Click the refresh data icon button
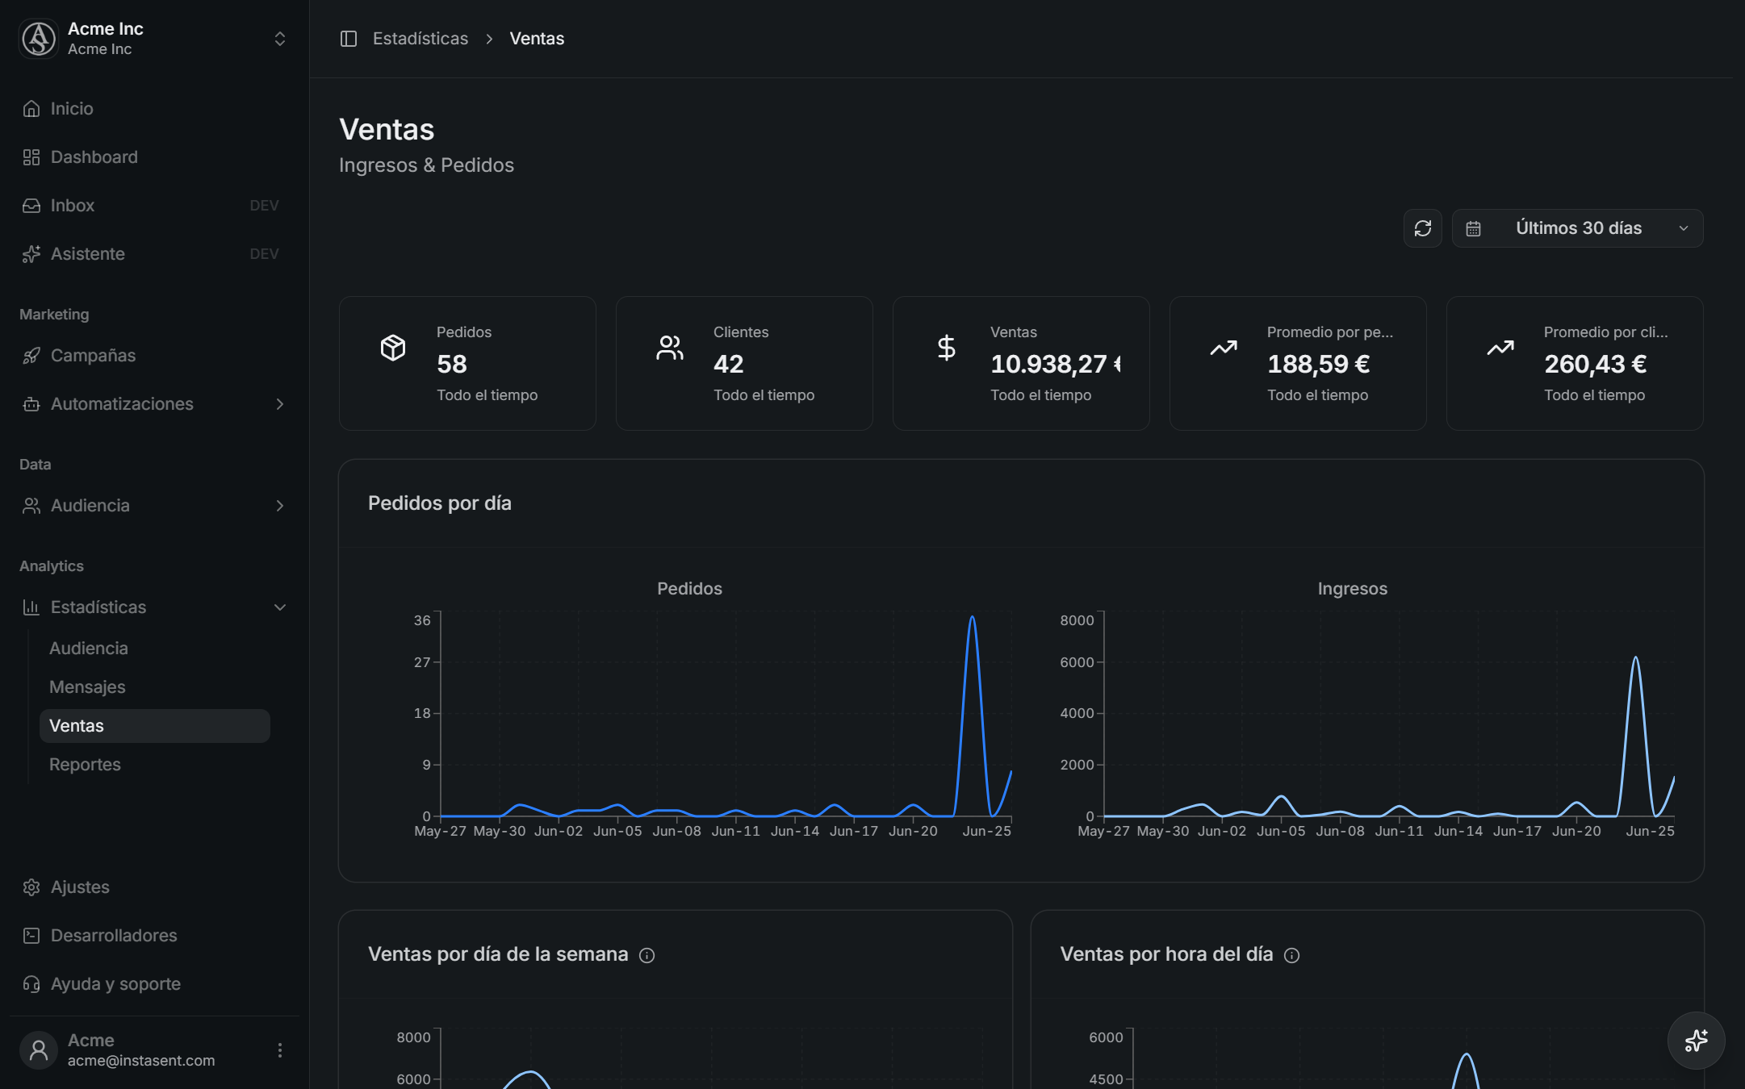The width and height of the screenshot is (1745, 1089). (1422, 228)
